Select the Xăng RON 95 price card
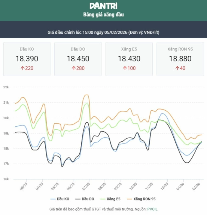Screen dimensions: 207x215 180,59
